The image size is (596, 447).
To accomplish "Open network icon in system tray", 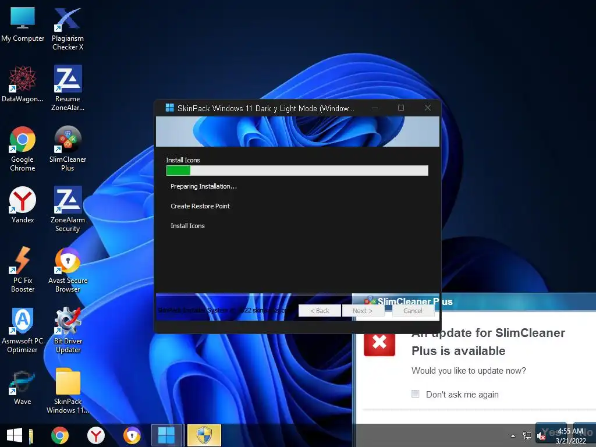I will [x=527, y=436].
